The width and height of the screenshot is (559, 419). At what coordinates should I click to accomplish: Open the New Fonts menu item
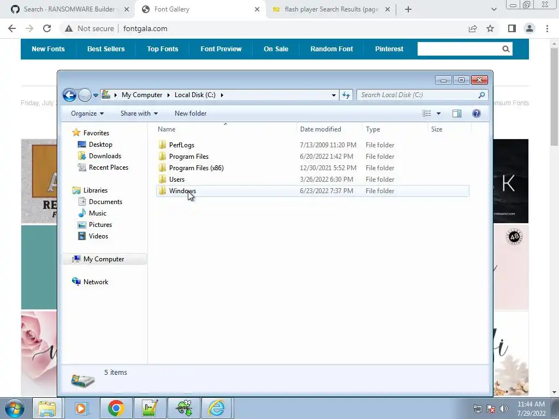48,49
